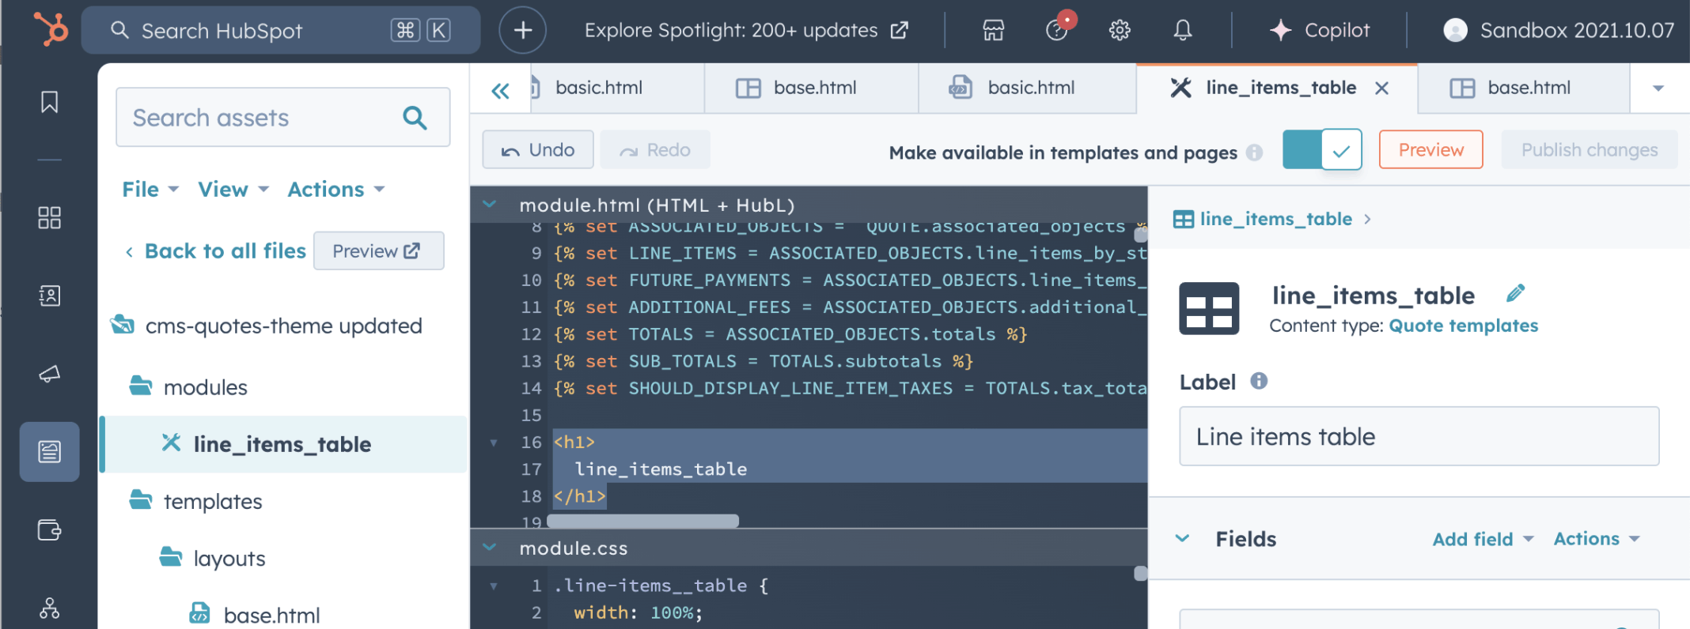Collapse the module.html editor pane
The image size is (1690, 629).
(x=490, y=205)
